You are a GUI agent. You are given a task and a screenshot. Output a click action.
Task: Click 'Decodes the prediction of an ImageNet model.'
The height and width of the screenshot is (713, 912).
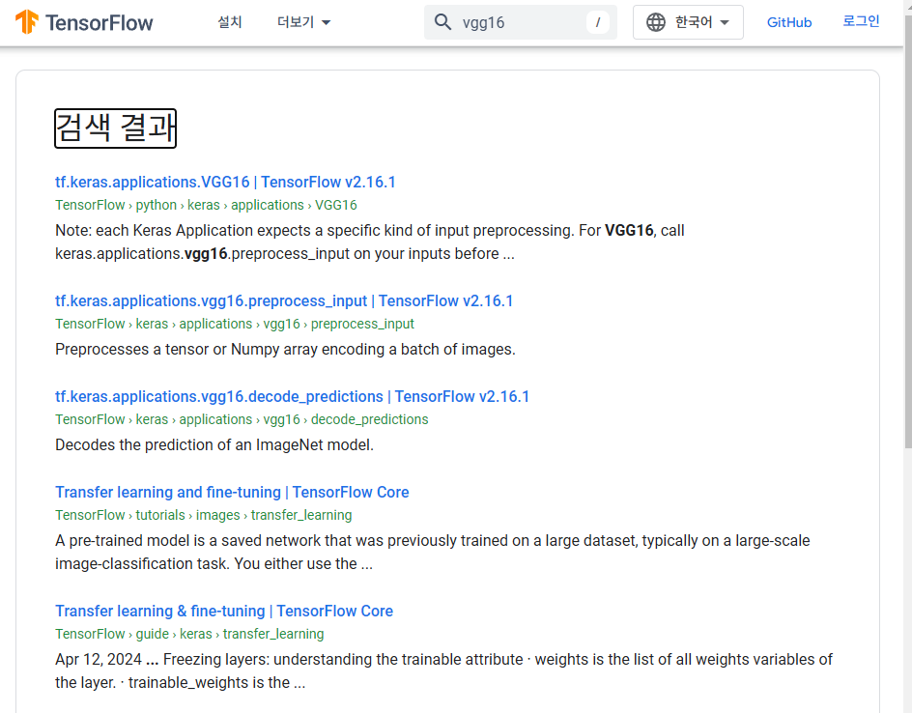point(214,444)
